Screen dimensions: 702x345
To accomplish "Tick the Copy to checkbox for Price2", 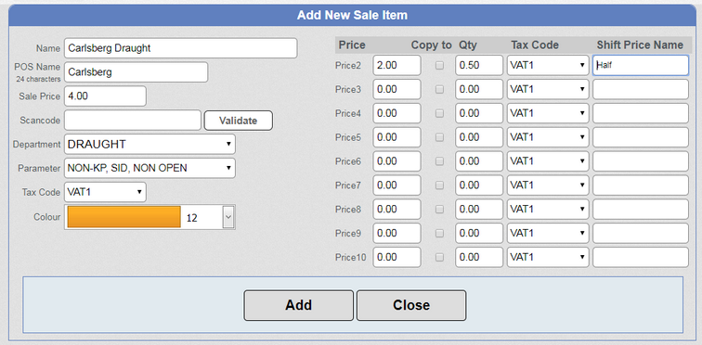I will pyautogui.click(x=439, y=65).
